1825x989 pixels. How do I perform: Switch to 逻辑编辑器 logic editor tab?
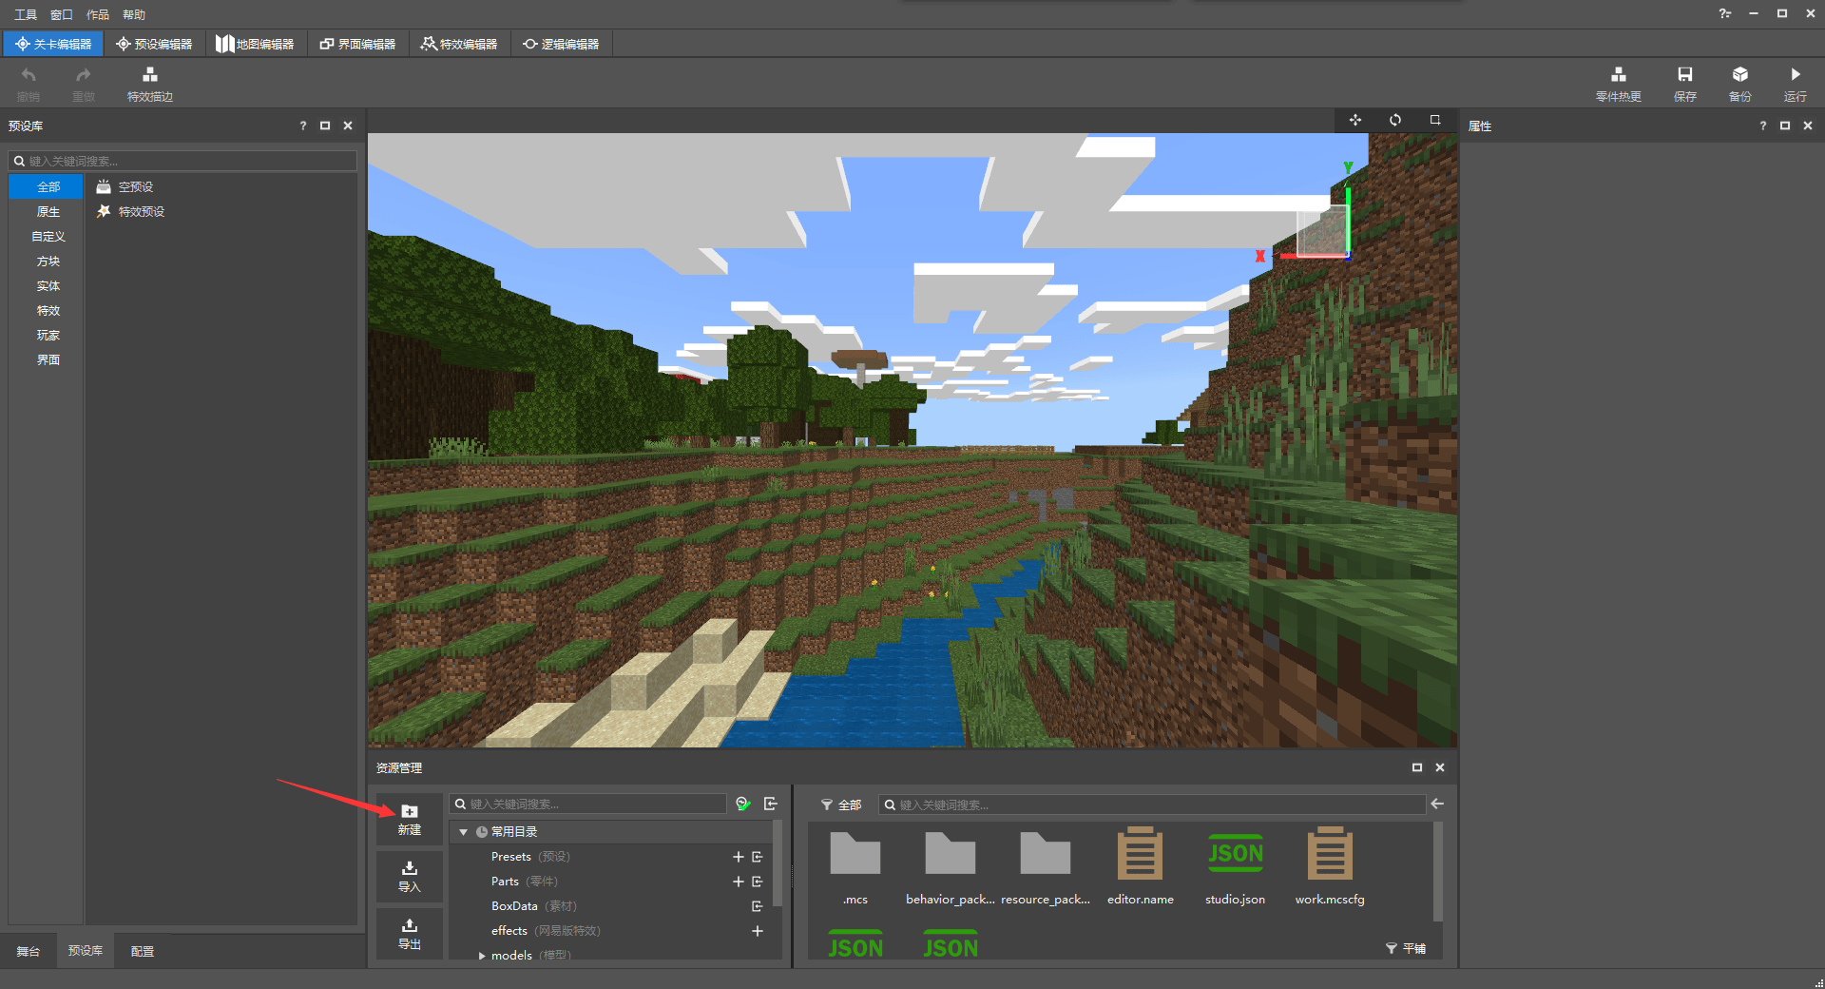click(x=561, y=44)
